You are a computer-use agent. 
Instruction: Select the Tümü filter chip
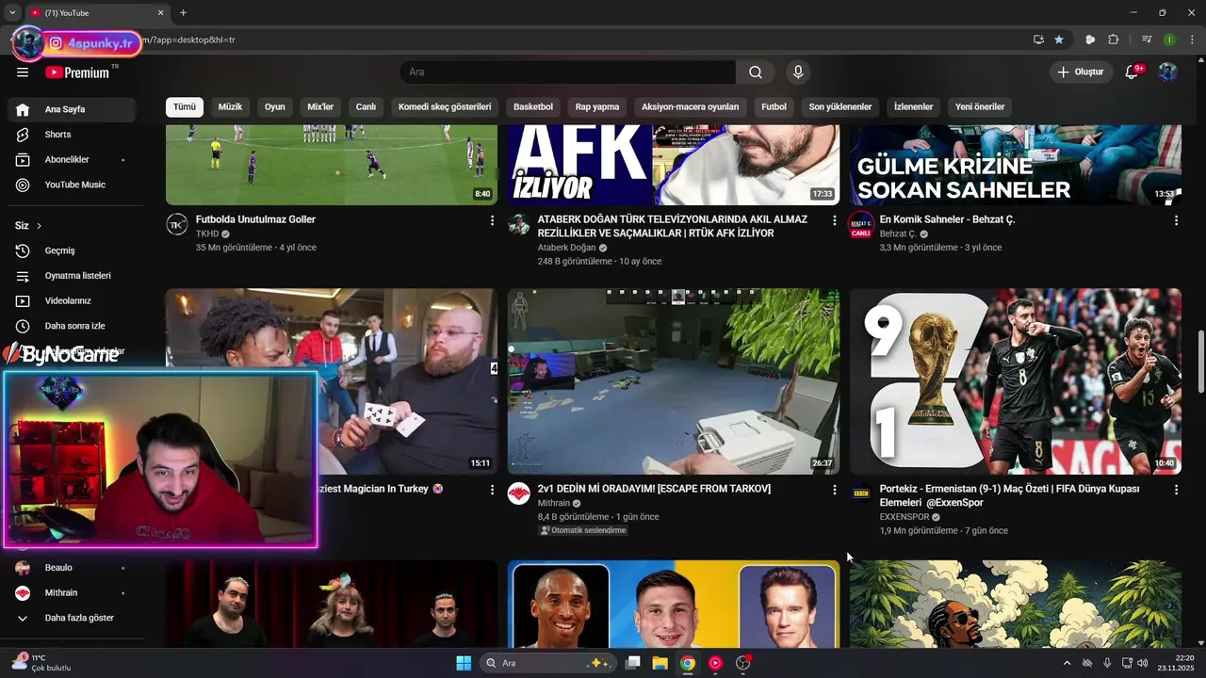[x=185, y=106]
